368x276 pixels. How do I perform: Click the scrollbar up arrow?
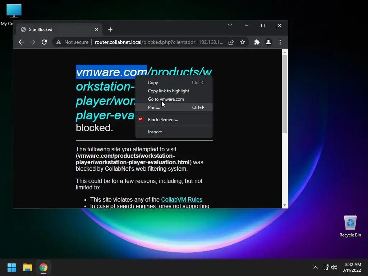[285, 52]
